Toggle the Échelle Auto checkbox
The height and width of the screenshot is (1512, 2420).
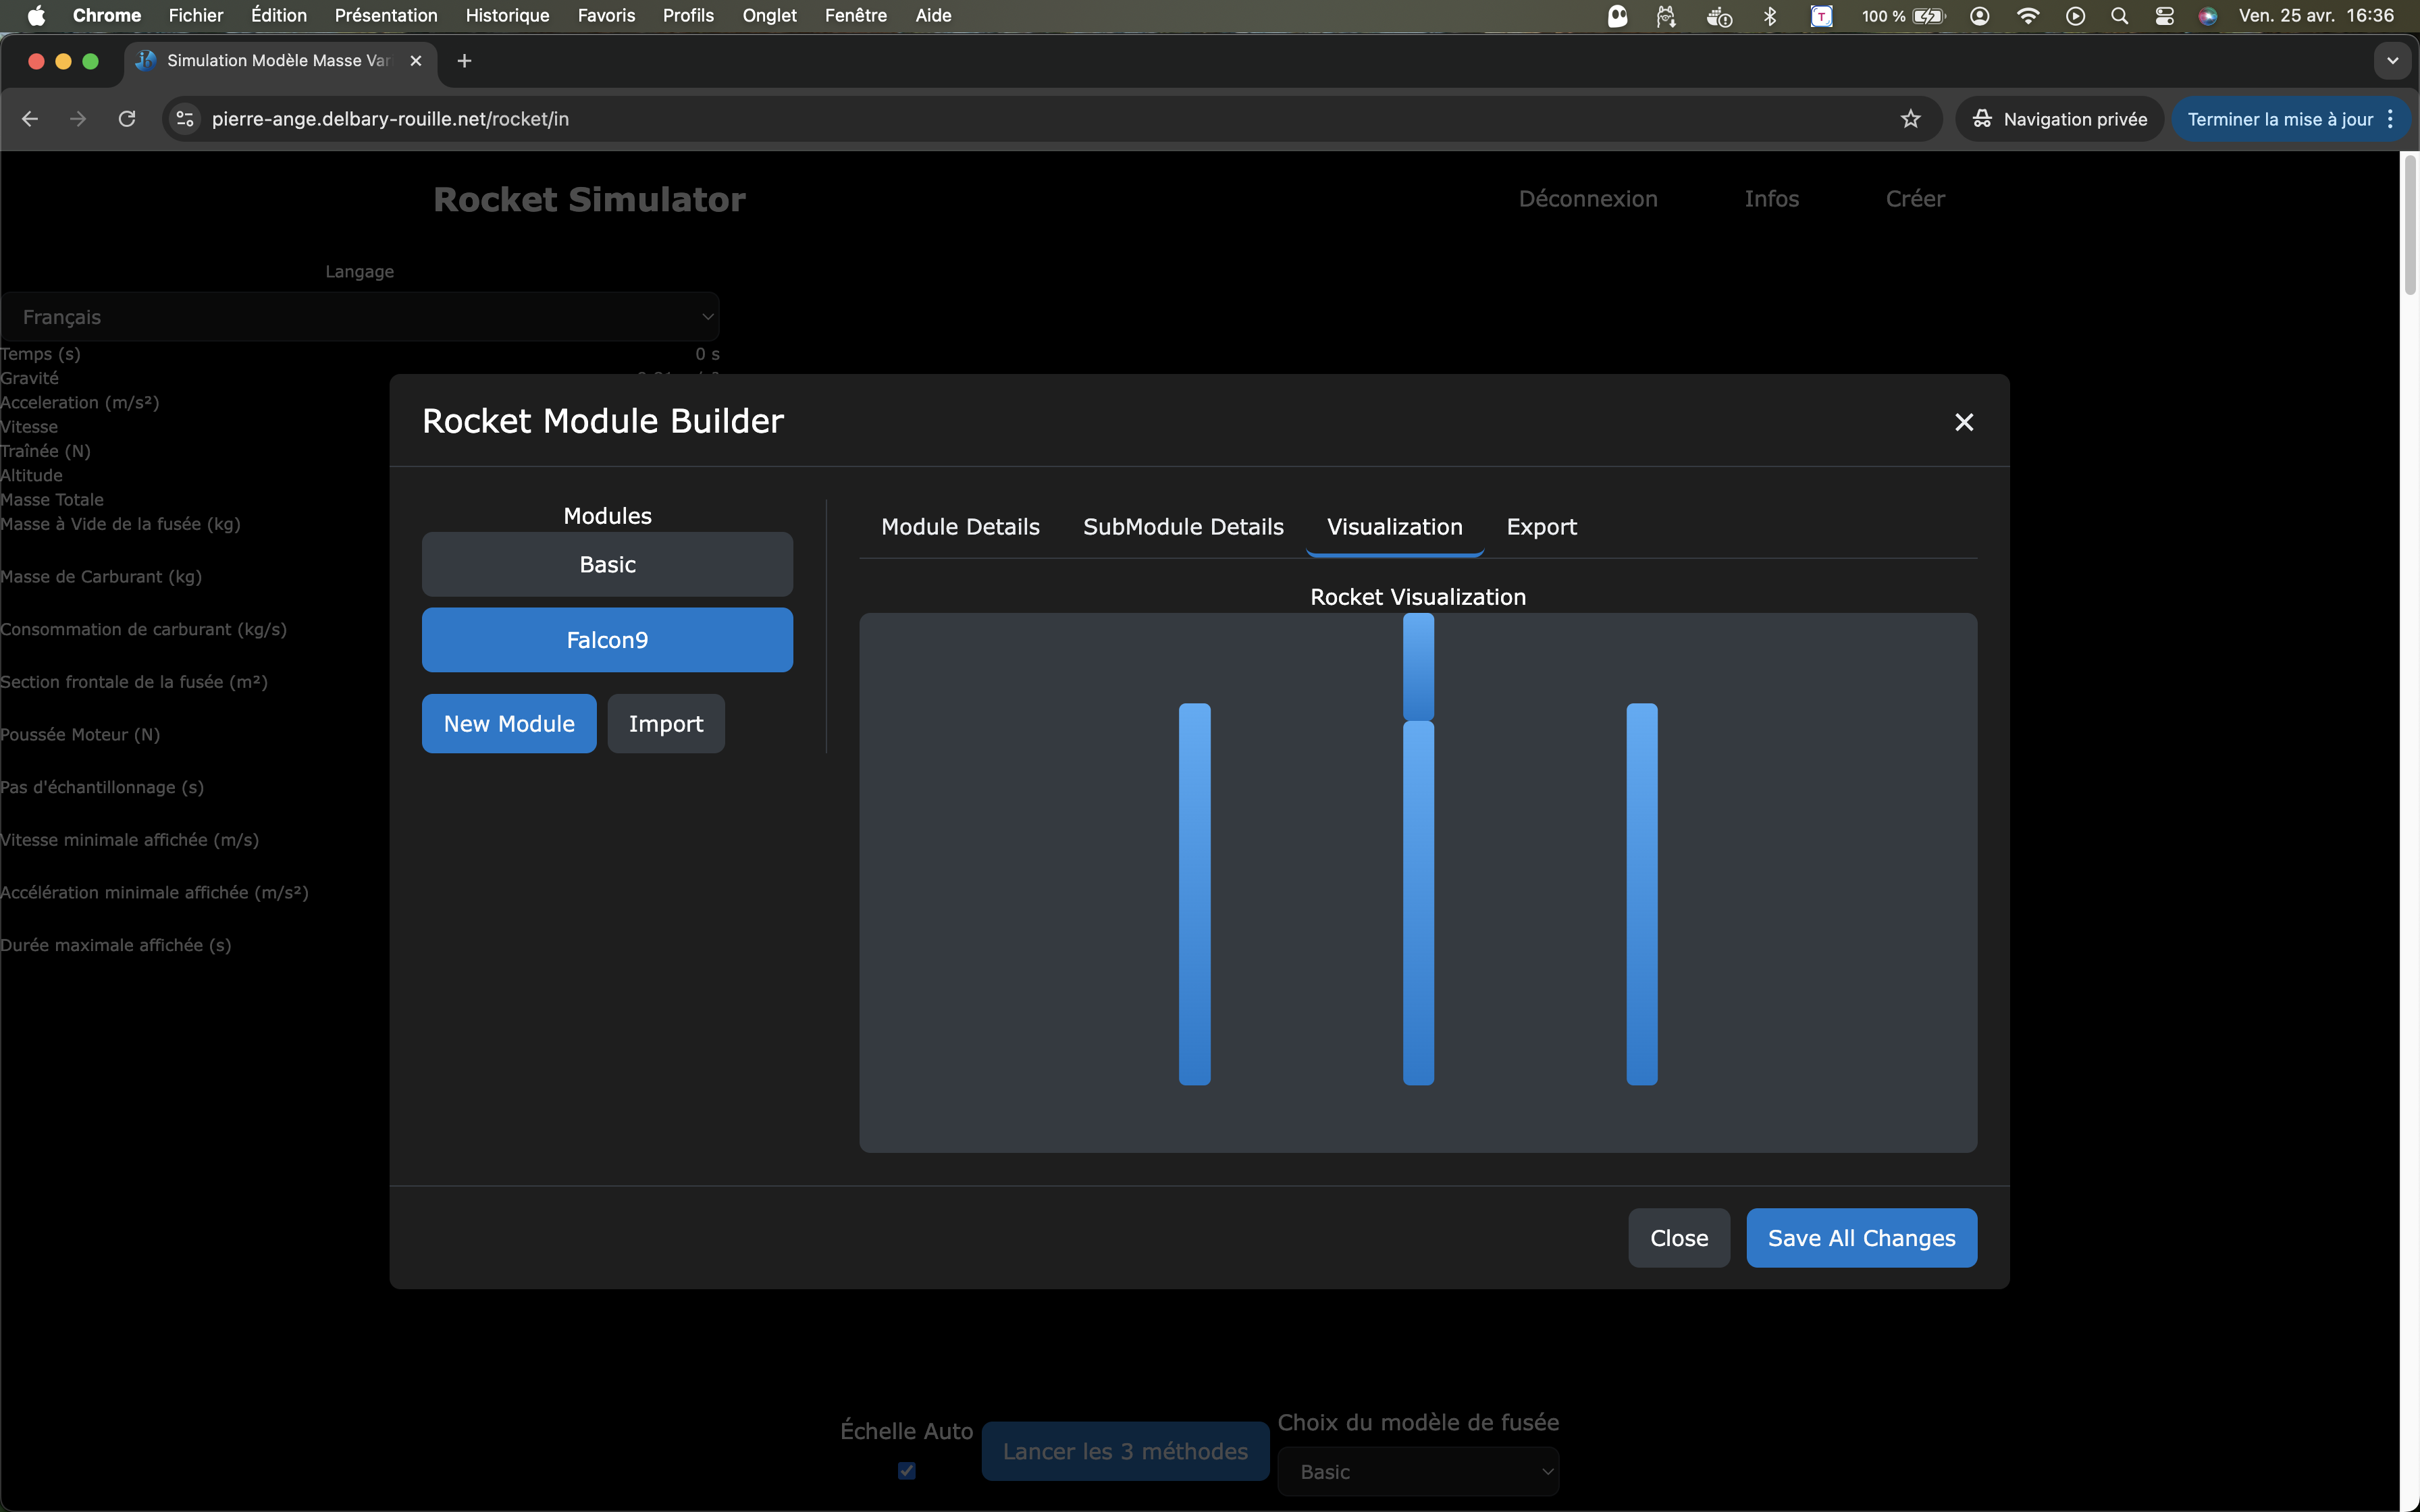[x=906, y=1471]
